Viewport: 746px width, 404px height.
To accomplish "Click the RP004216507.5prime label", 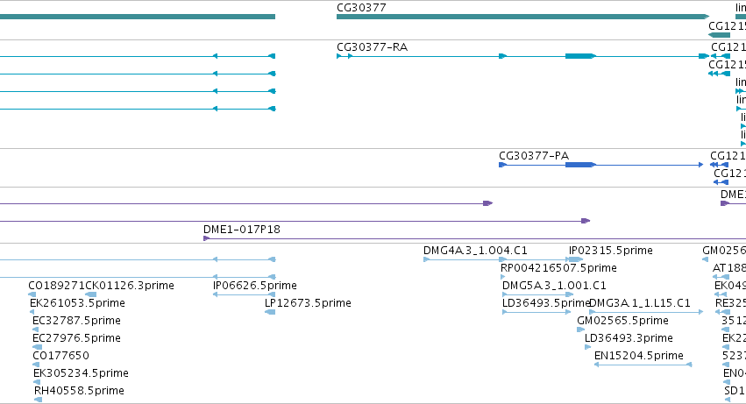I will (x=558, y=268).
